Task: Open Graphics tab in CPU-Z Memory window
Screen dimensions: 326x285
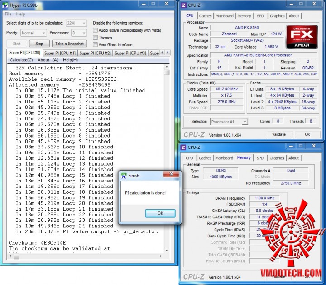Action: [x=277, y=158]
